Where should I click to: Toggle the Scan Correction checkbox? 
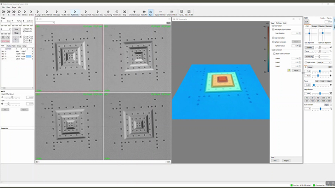coord(273,38)
